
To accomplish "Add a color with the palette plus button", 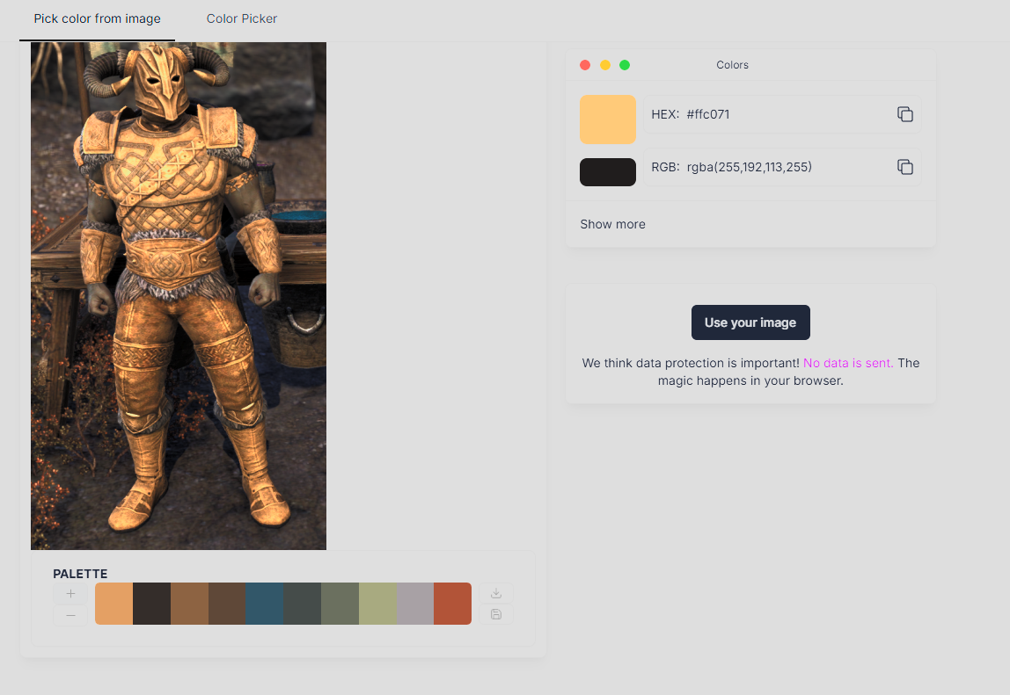I will [71, 593].
